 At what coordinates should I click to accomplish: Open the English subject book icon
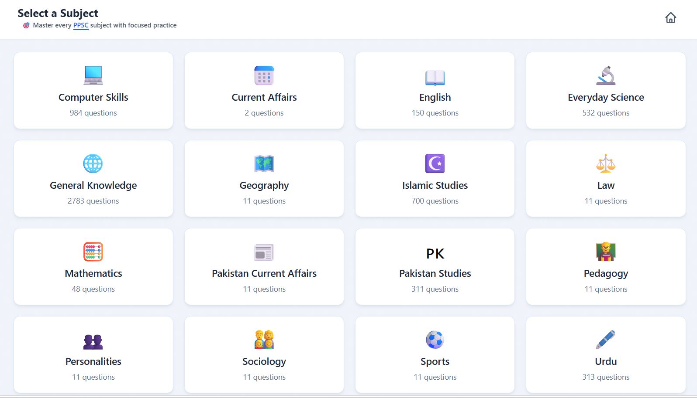click(435, 77)
